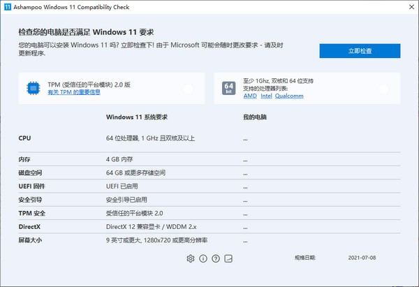Click the DirectX 12 兼容显卡 / WDDM 2.x text
The width and height of the screenshot is (419, 287).
click(x=152, y=227)
